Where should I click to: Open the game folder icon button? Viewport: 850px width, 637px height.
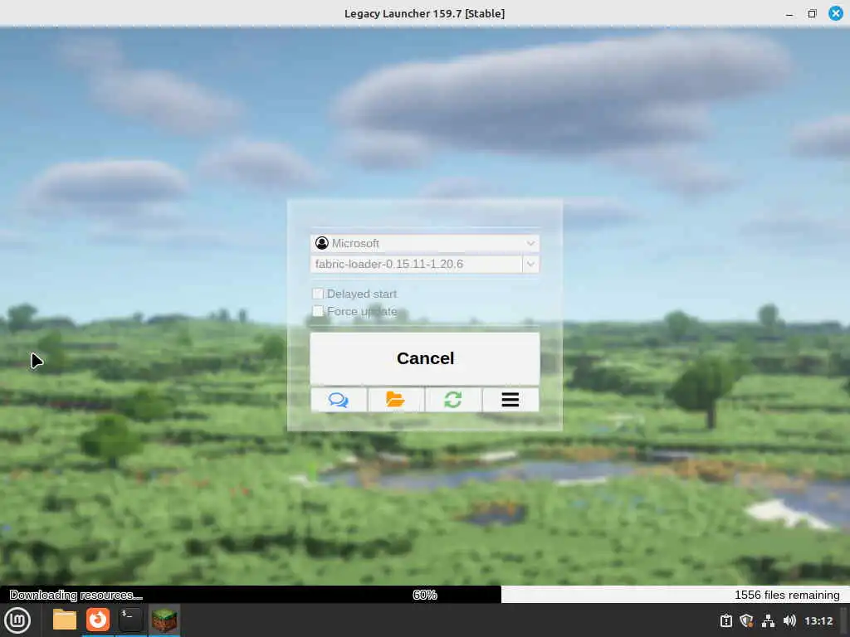click(396, 400)
